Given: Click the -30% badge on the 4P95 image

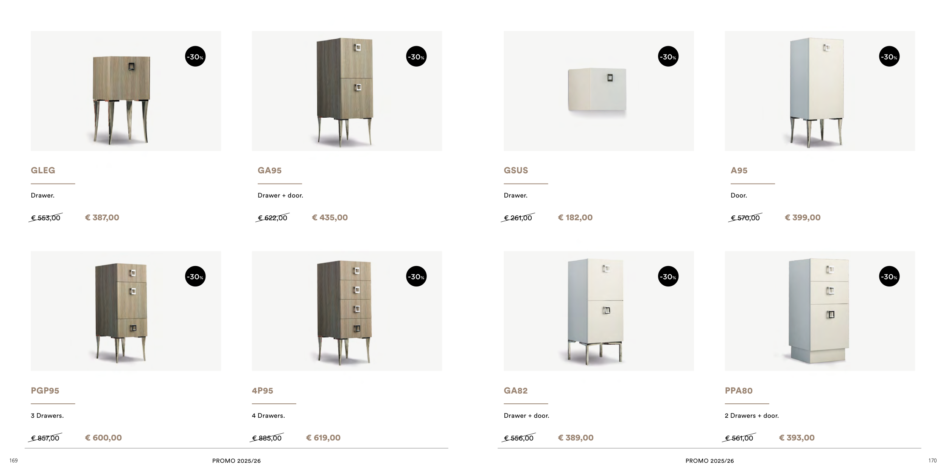Looking at the screenshot, I should tap(416, 277).
